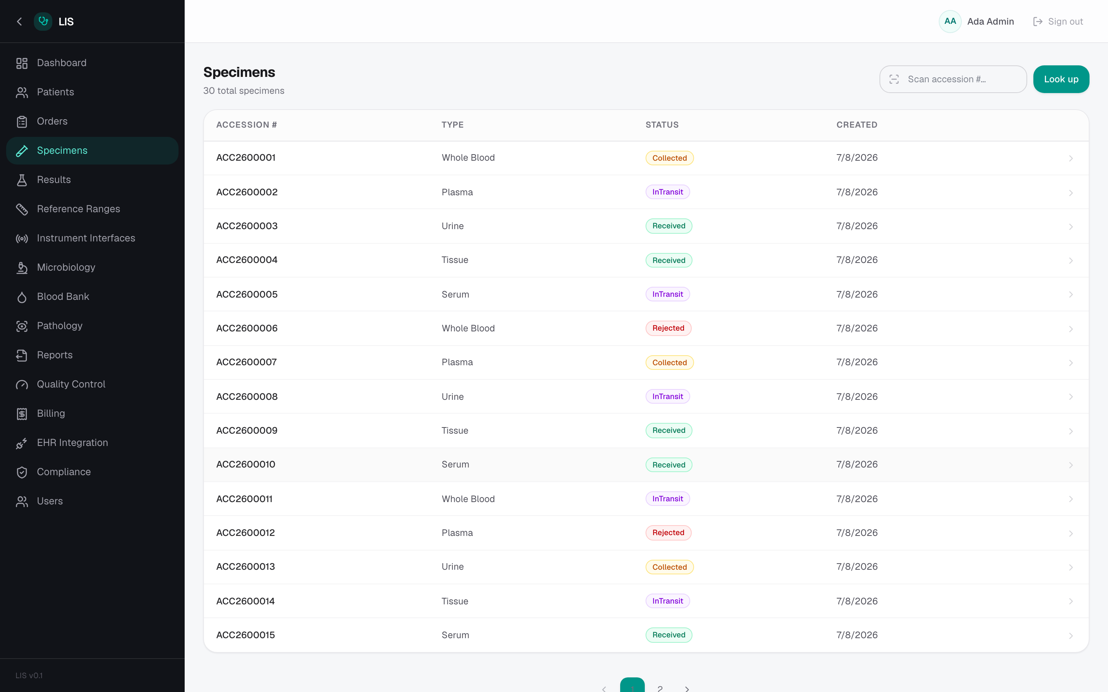This screenshot has width=1108, height=692.
Task: Open row ACC2600006 using its chevron
Action: pyautogui.click(x=1070, y=329)
